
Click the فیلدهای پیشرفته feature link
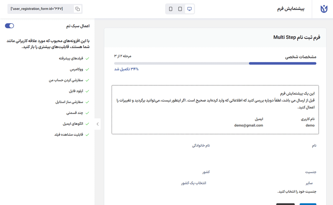tap(71, 58)
